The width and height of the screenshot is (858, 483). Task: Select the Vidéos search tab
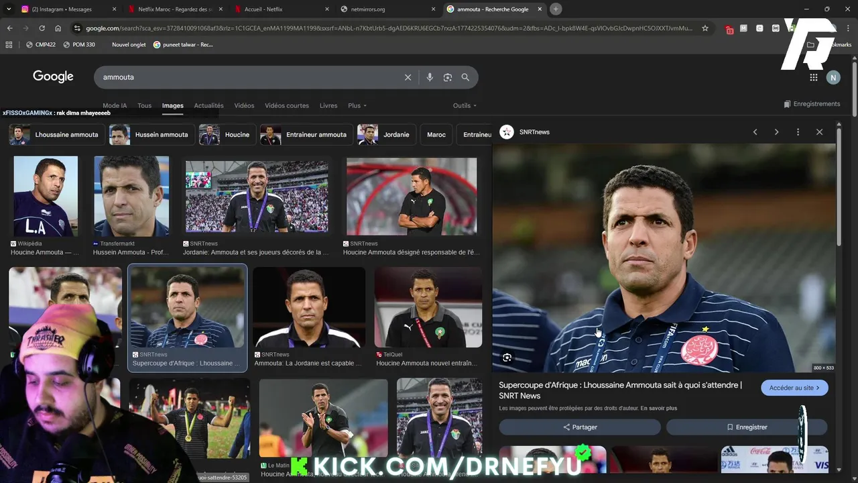pos(244,105)
